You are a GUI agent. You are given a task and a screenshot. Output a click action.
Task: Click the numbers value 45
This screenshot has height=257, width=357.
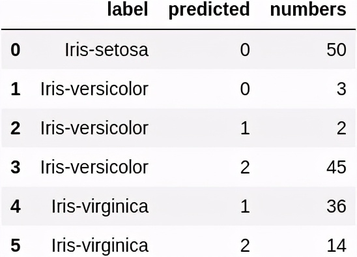click(x=337, y=167)
